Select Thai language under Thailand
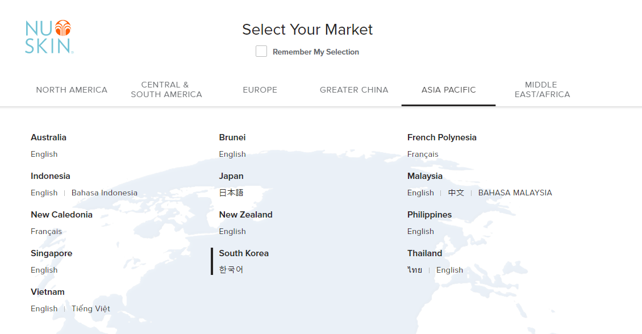 click(x=415, y=270)
